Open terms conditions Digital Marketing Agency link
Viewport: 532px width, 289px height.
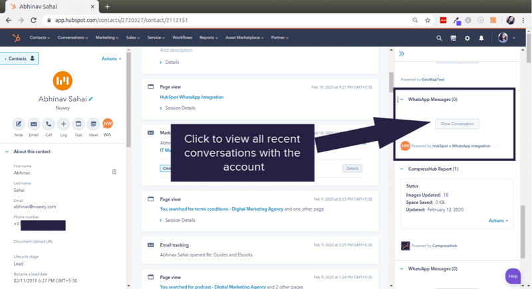tap(221, 209)
